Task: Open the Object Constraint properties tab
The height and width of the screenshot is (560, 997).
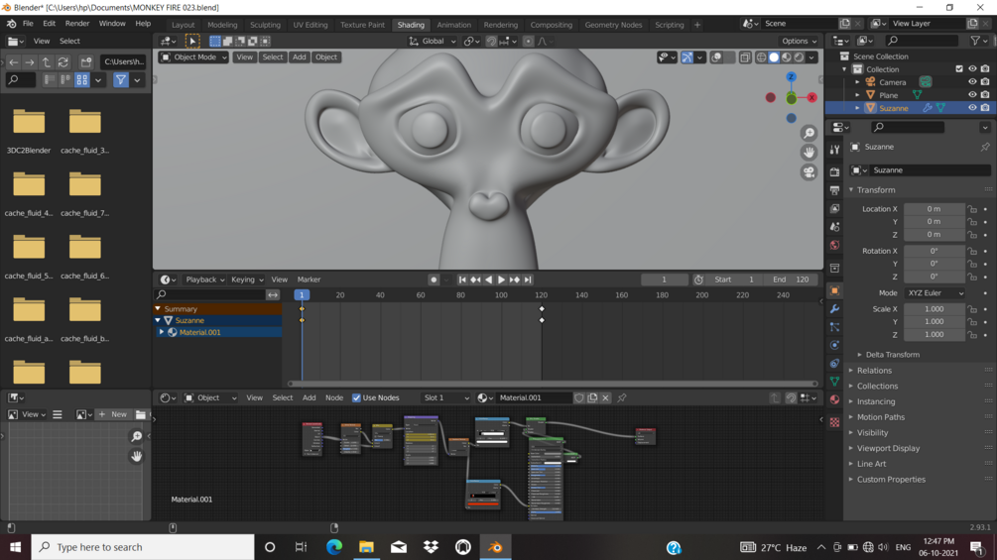Action: pos(835,363)
